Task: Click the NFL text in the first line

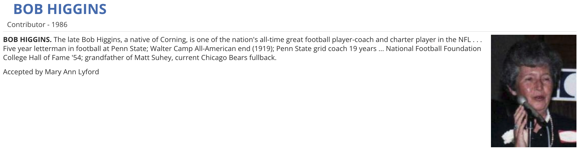Action: (x=464, y=39)
